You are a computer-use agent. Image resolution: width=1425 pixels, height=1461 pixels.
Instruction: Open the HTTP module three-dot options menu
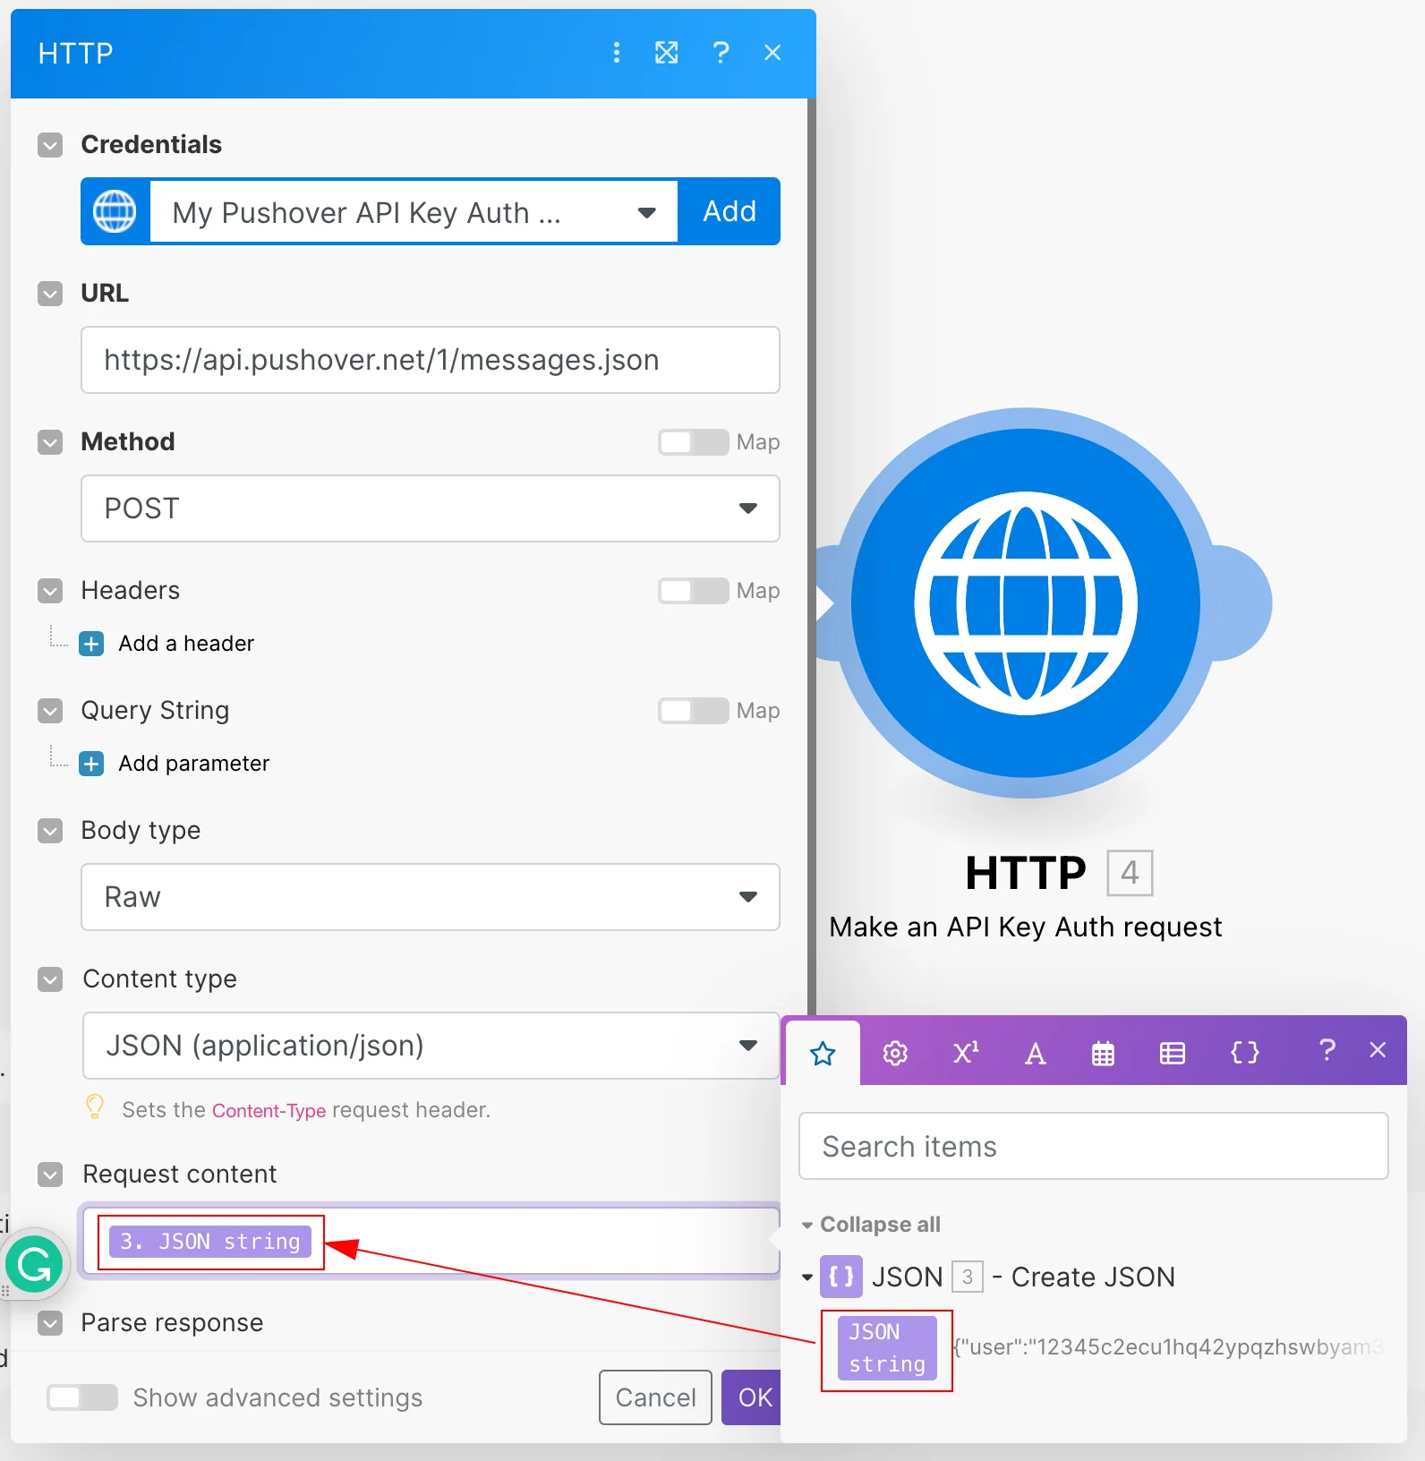[x=616, y=53]
